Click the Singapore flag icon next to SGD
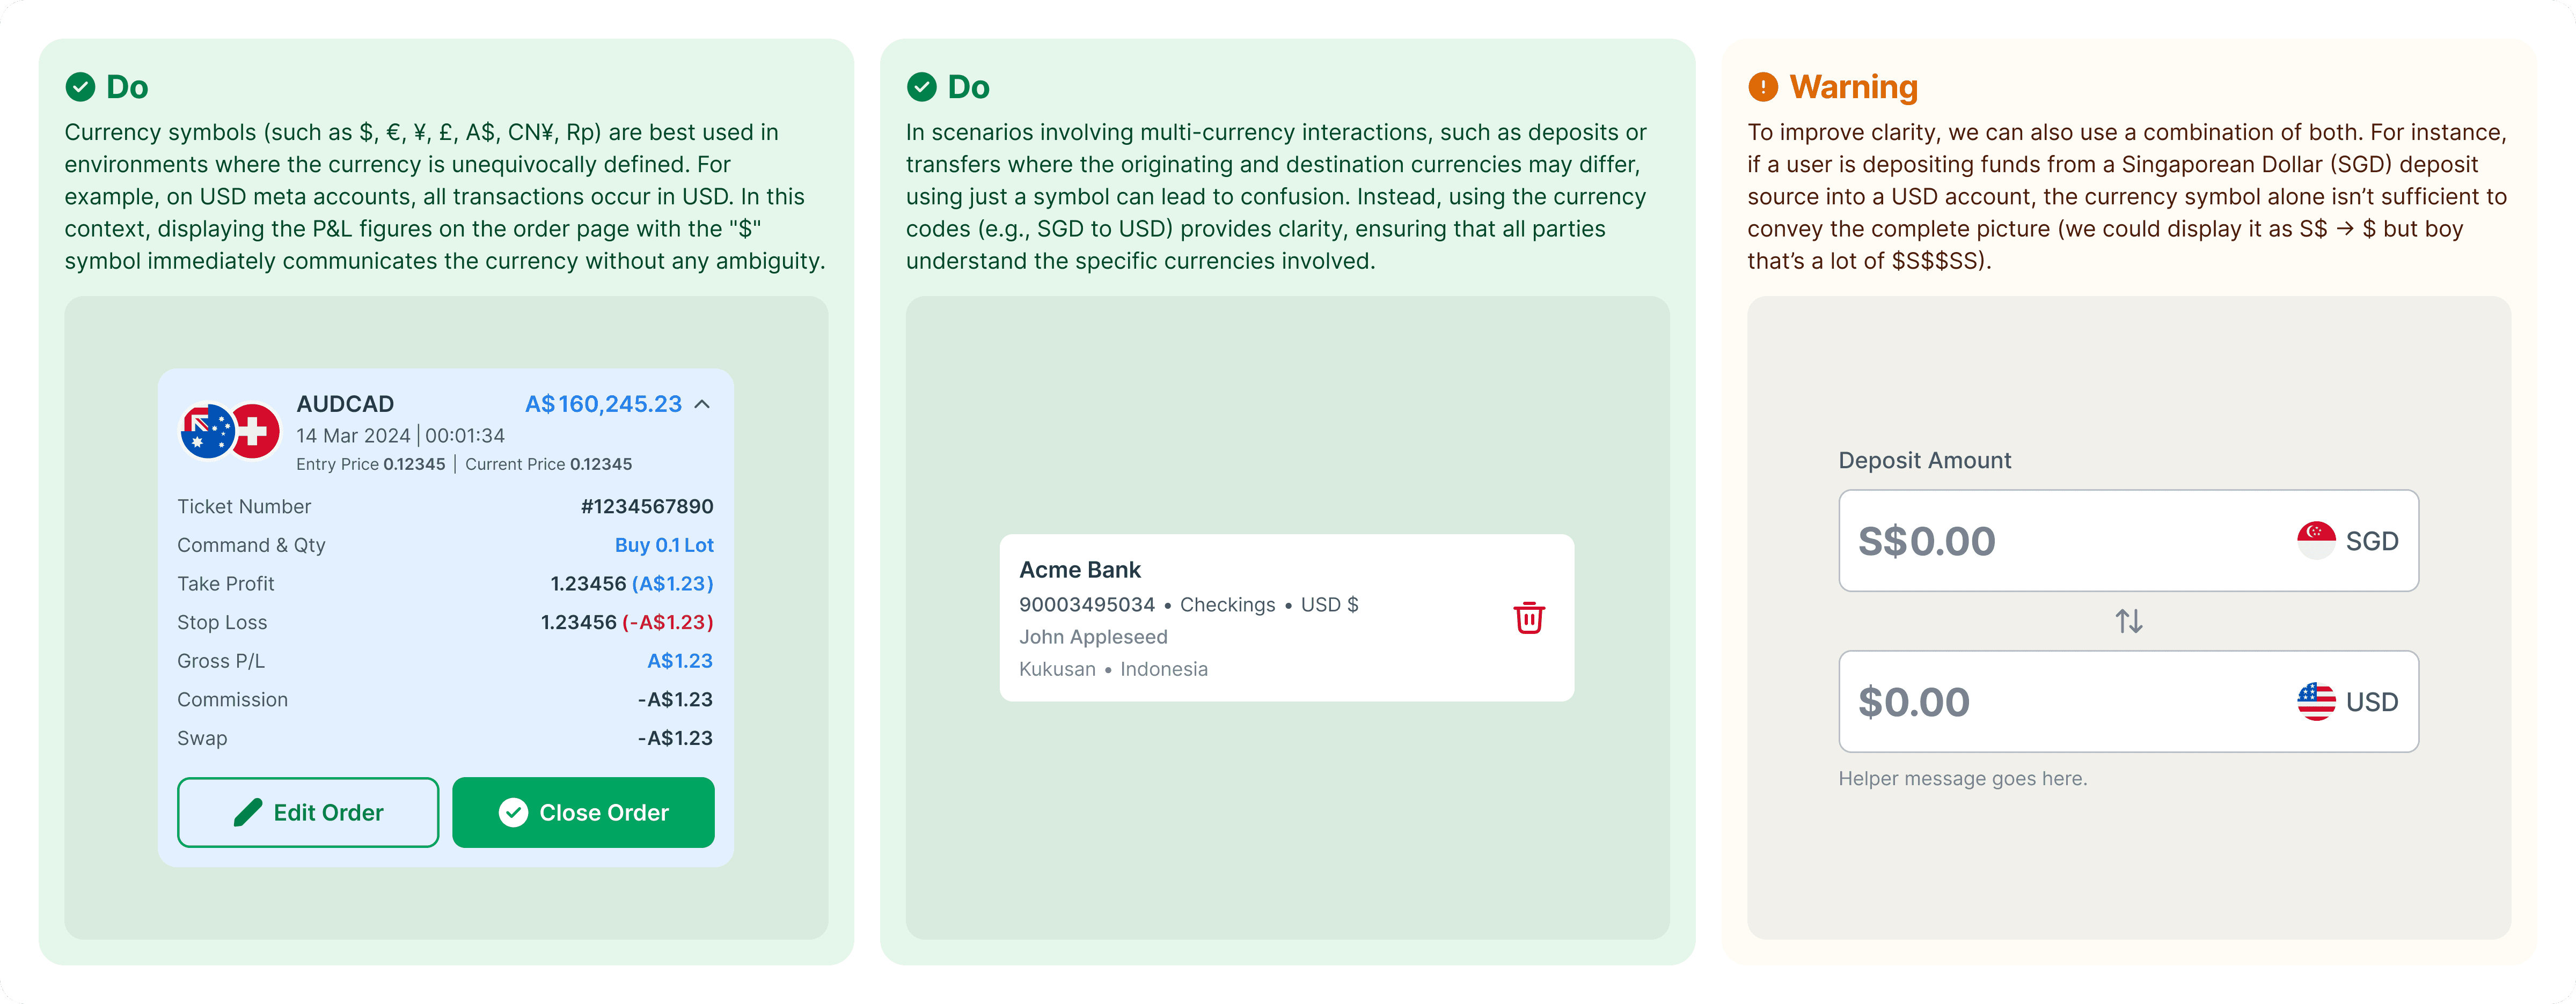Image resolution: width=2576 pixels, height=1004 pixels. pyautogui.click(x=2315, y=541)
